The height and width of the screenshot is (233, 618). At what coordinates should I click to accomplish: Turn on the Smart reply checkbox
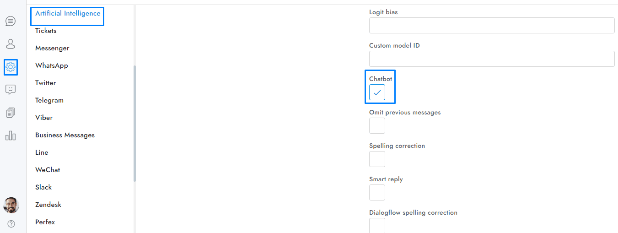point(377,193)
